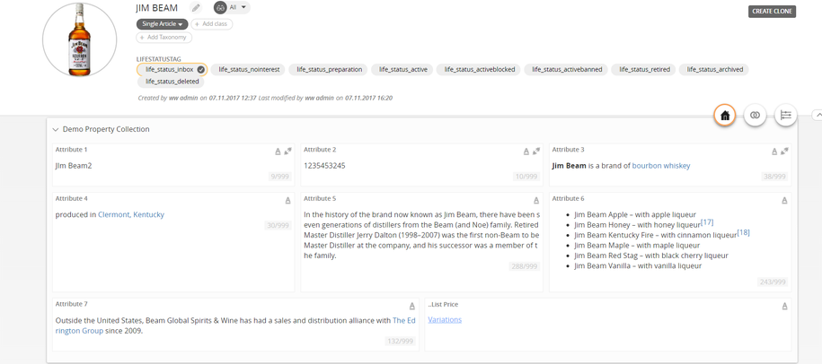Click the 'Jim Beam Apple – with apple liqueur' item
This screenshot has height=364, width=822.
coord(635,214)
